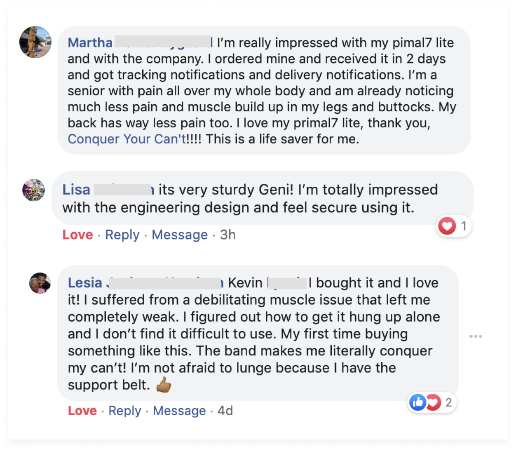Image resolution: width=516 pixels, height=451 pixels.
Task: Toggle Love on Lisa's comment
Action: 77,235
